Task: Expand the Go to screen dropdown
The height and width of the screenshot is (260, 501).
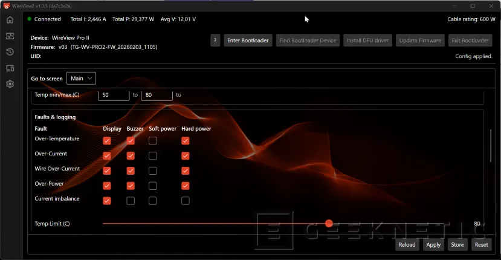Action: point(81,79)
